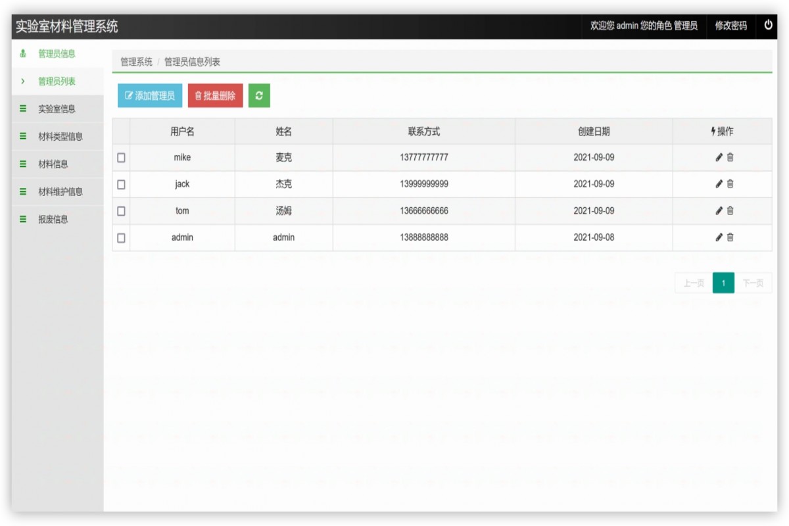Expand the 材料类型信息 sidebar section
The width and height of the screenshot is (789, 526).
tap(60, 137)
